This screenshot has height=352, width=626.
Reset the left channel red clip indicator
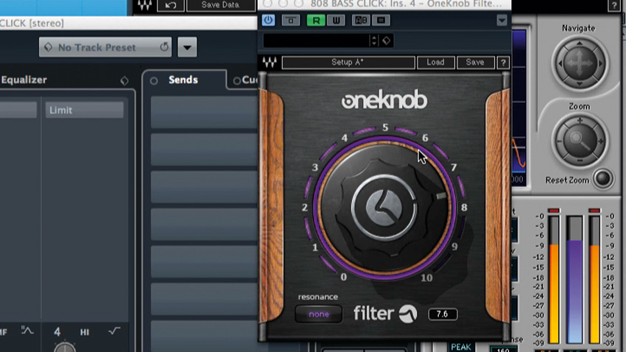click(x=553, y=211)
